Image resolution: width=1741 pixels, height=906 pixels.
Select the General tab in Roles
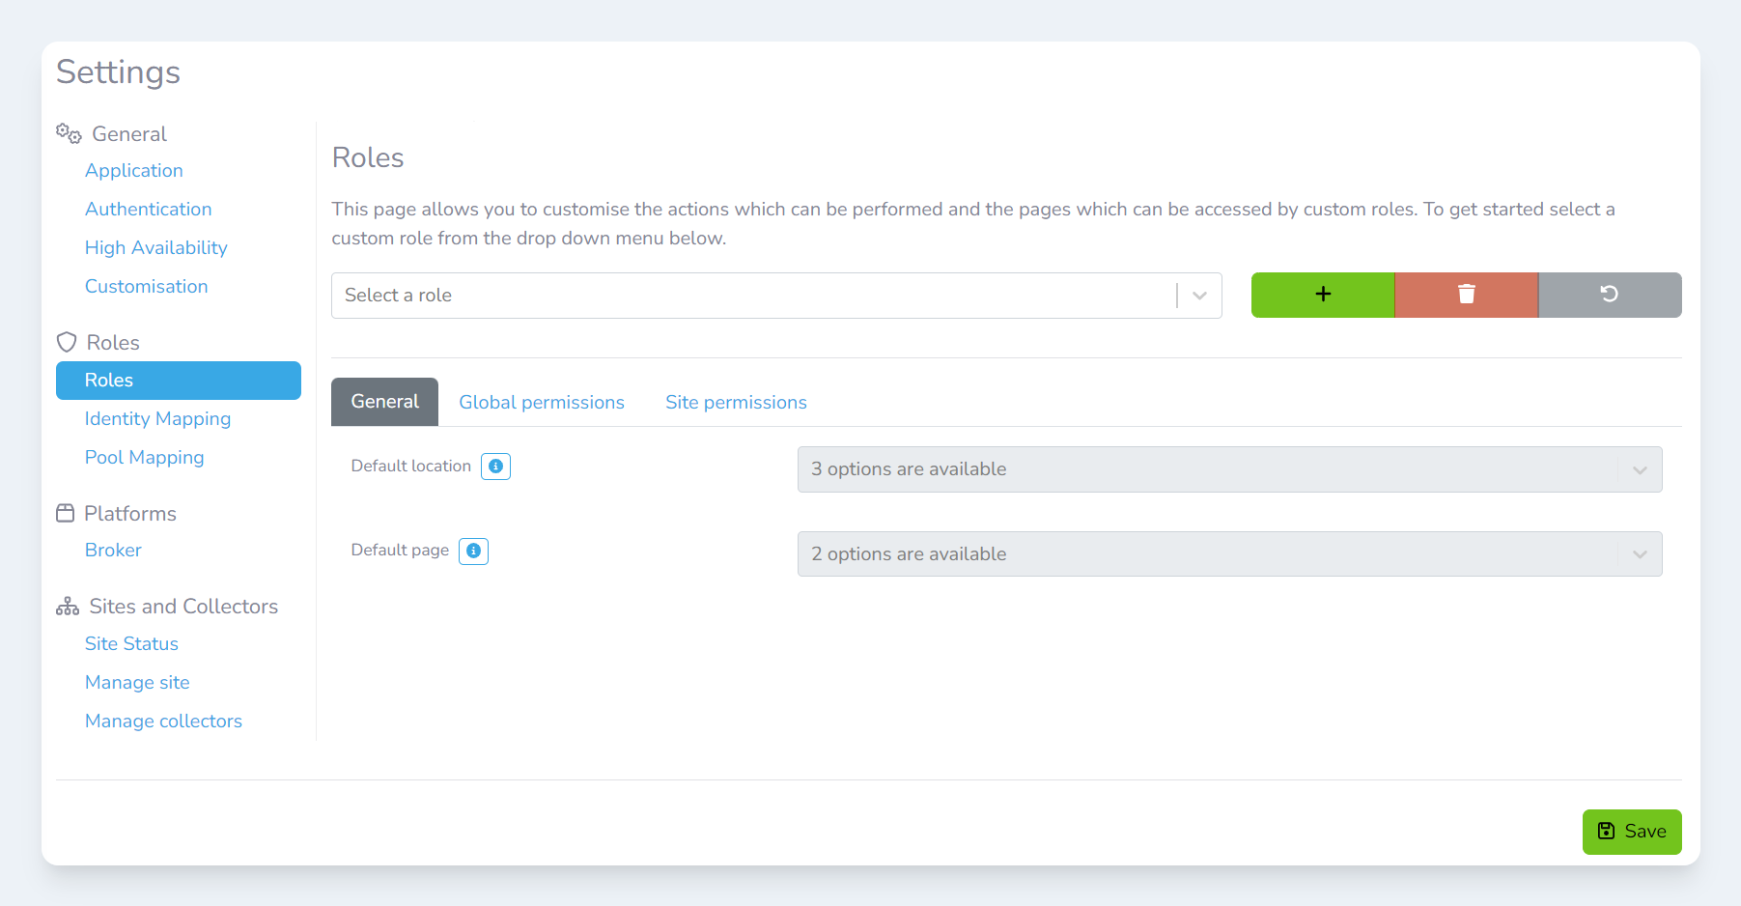point(384,402)
